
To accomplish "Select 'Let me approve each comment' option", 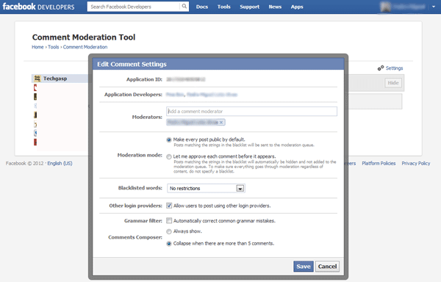I will [169, 156].
